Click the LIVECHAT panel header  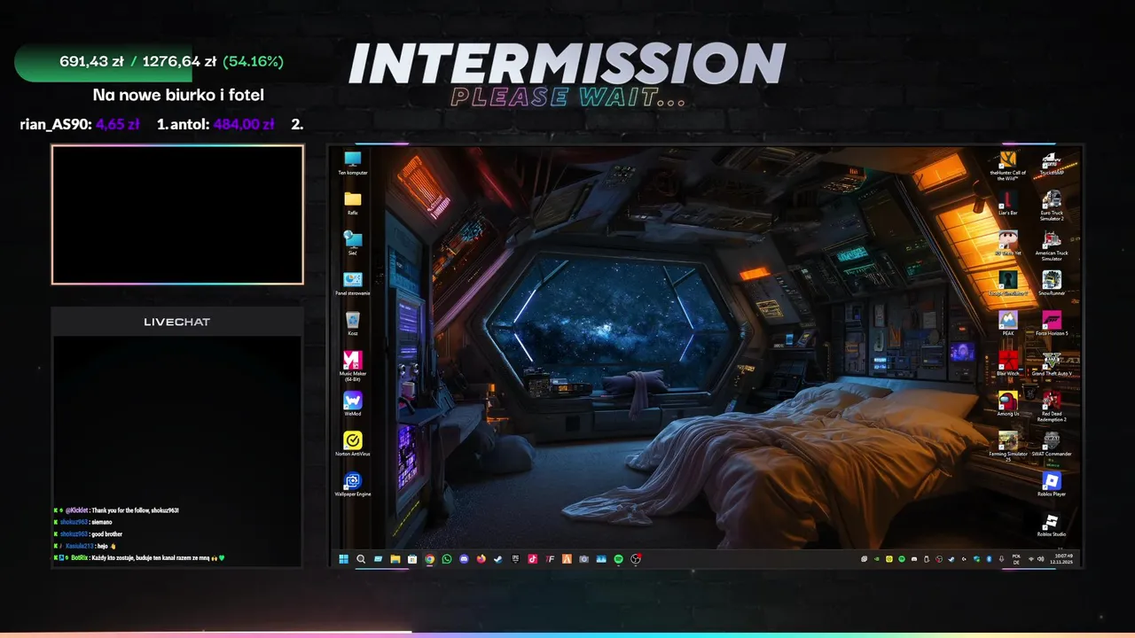coord(177,322)
